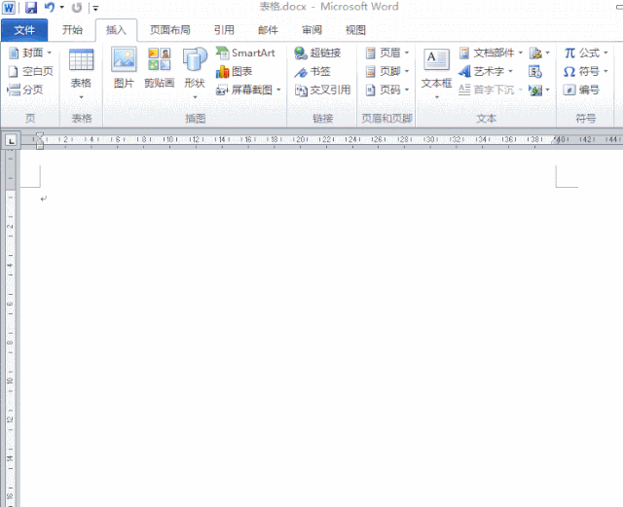
Task: Expand the Footer (页脚) dropdown
Action: (407, 71)
